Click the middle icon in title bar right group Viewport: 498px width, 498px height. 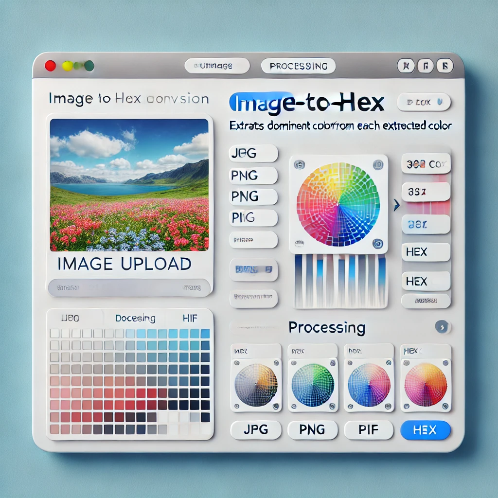tap(426, 66)
